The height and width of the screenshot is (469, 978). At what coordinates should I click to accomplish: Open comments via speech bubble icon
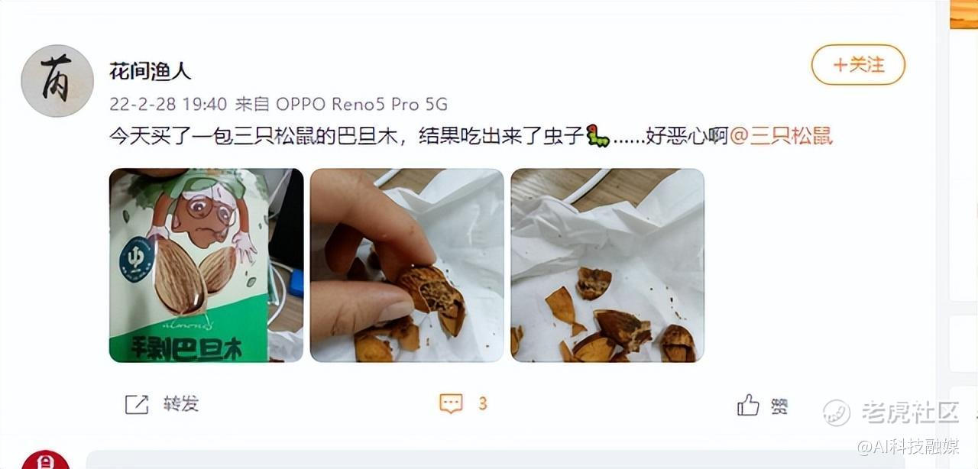[x=451, y=404]
